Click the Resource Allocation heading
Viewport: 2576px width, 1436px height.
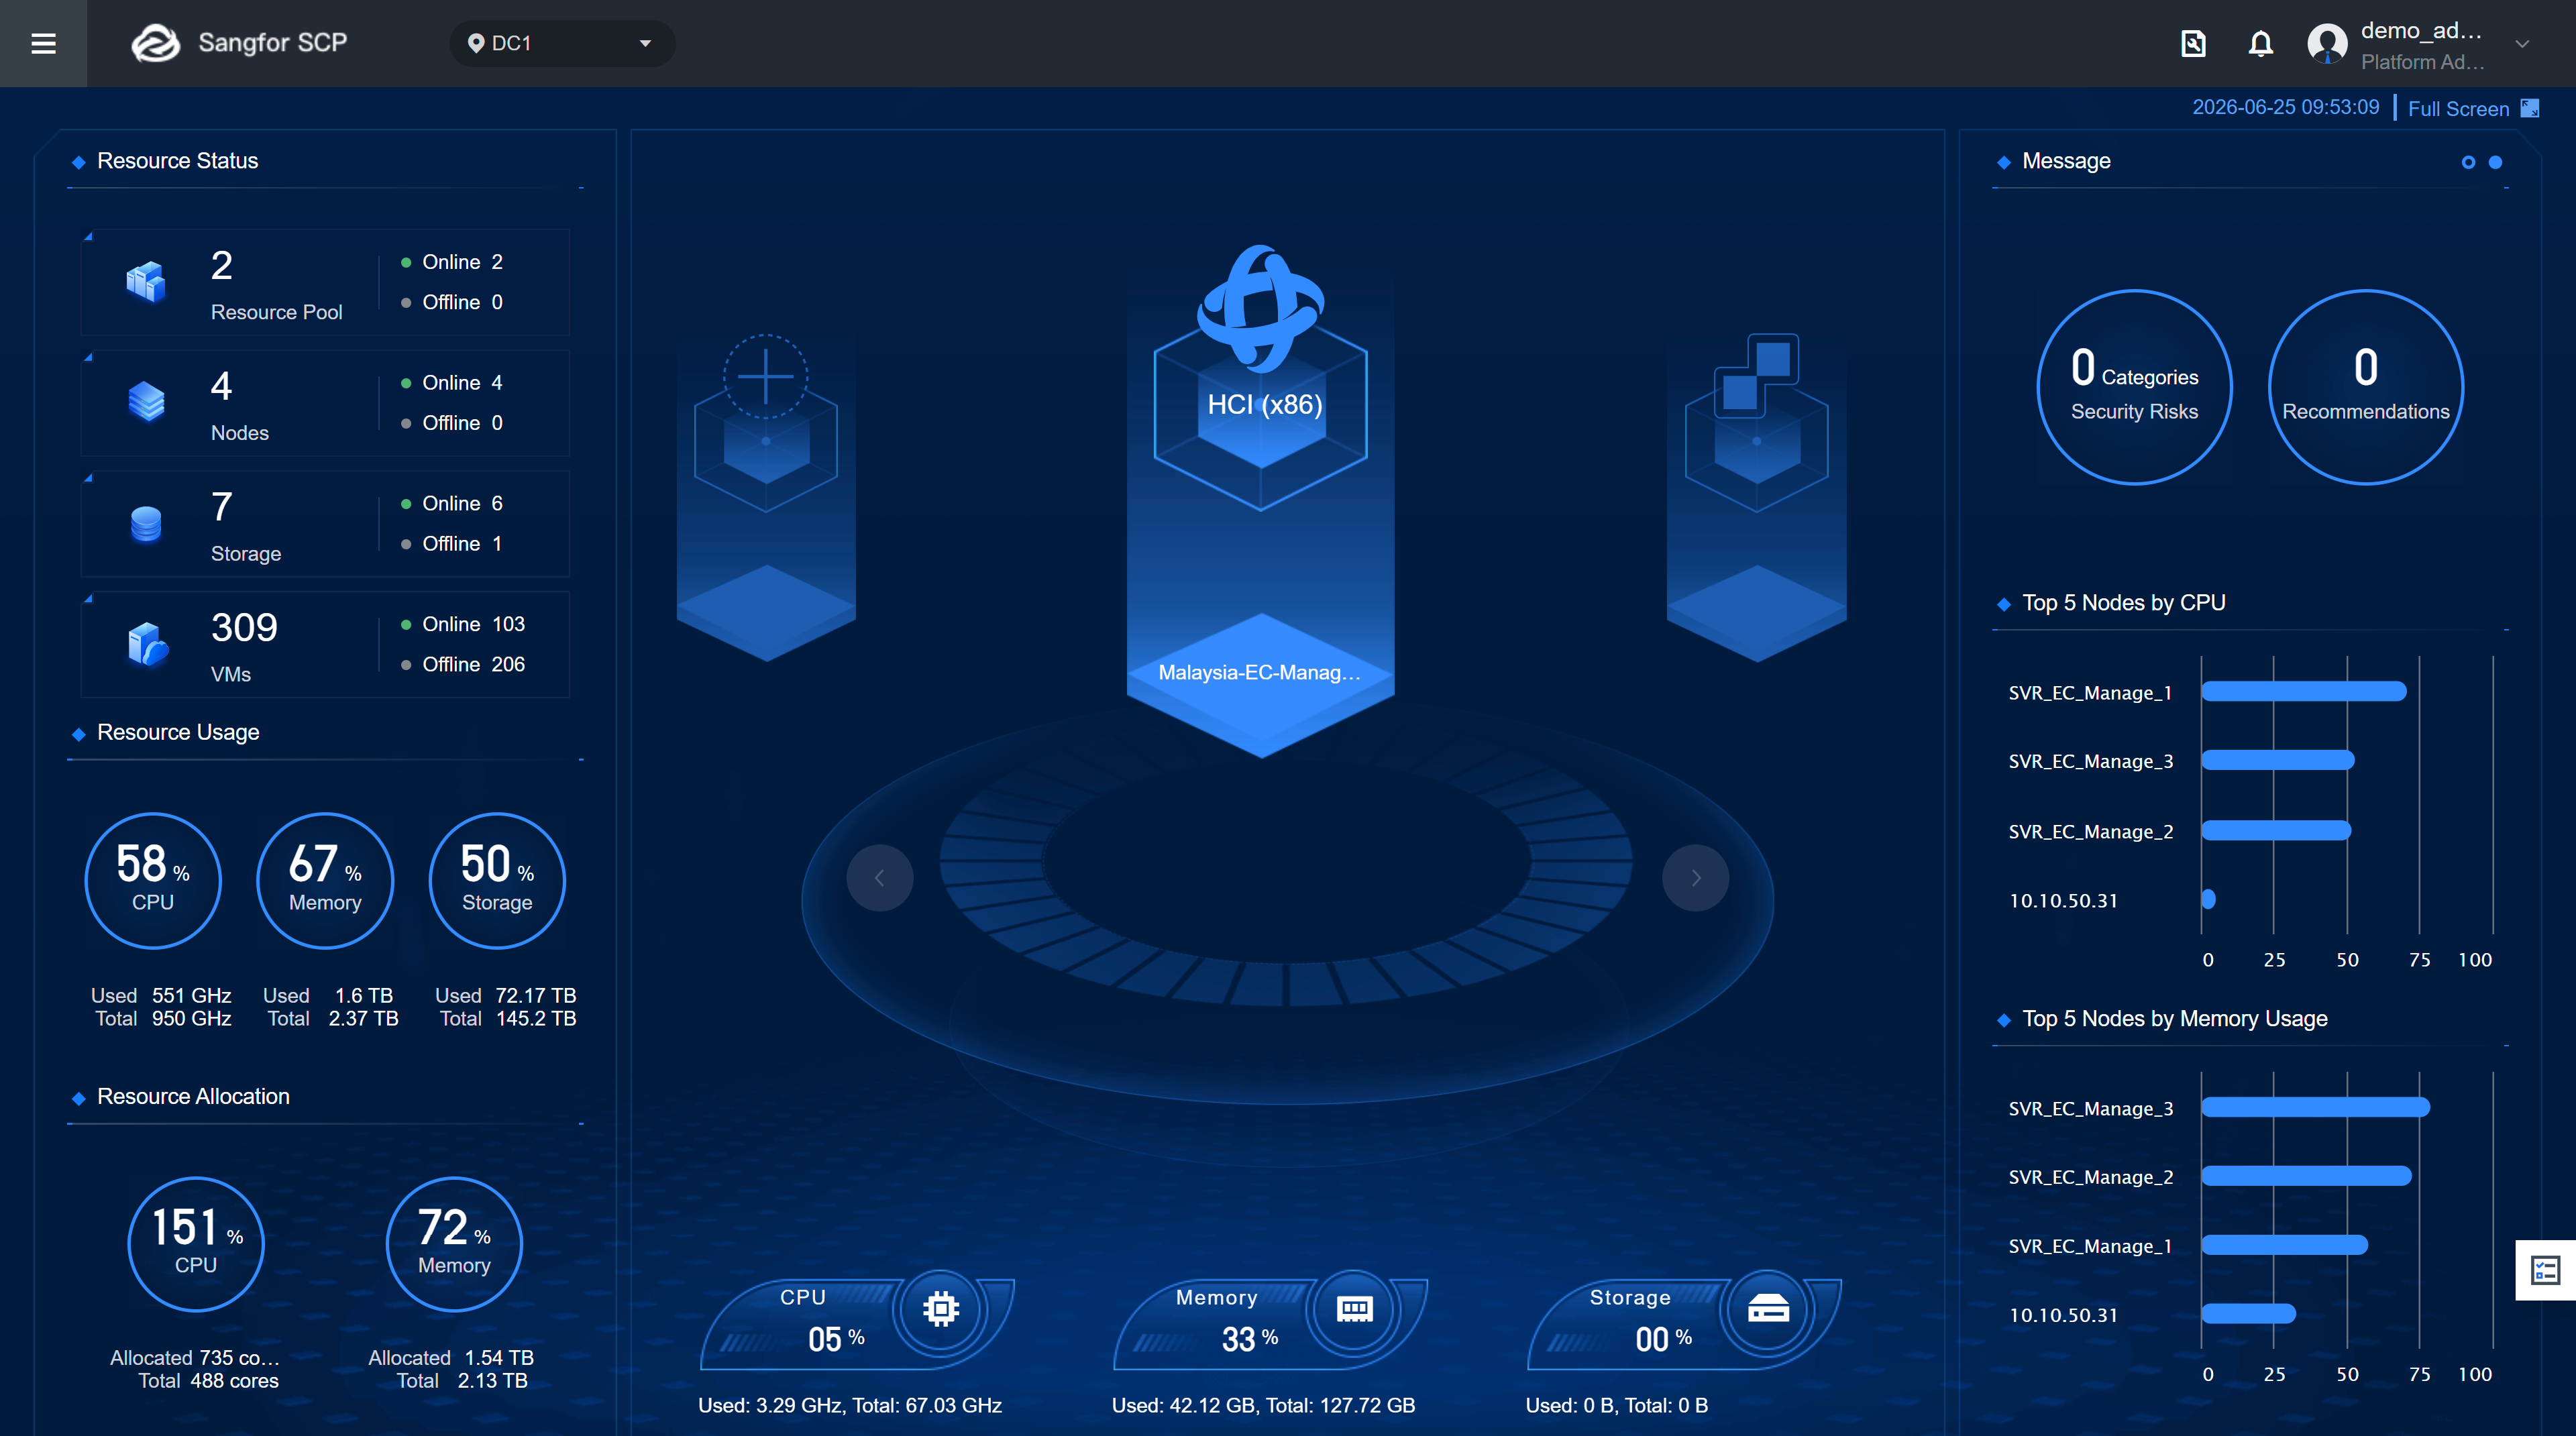point(193,1096)
